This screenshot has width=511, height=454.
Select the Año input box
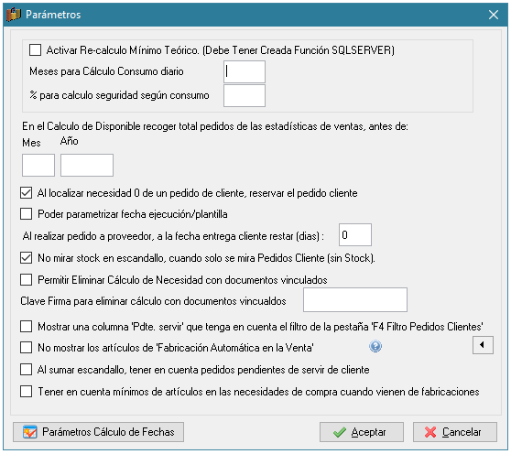pos(87,165)
